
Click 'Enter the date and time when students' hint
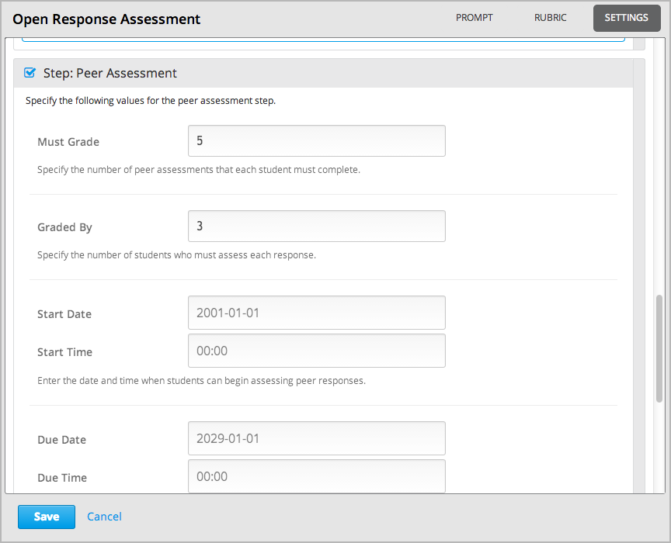[202, 381]
